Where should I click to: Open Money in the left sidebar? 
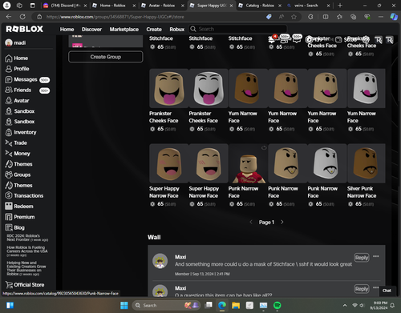(x=18, y=154)
